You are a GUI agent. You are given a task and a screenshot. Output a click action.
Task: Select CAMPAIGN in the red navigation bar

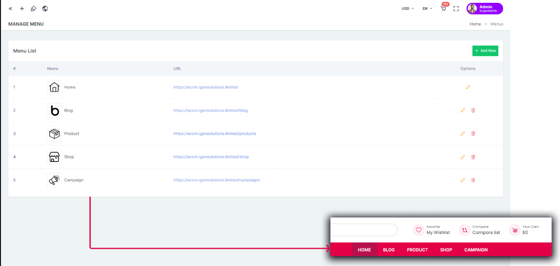click(476, 250)
